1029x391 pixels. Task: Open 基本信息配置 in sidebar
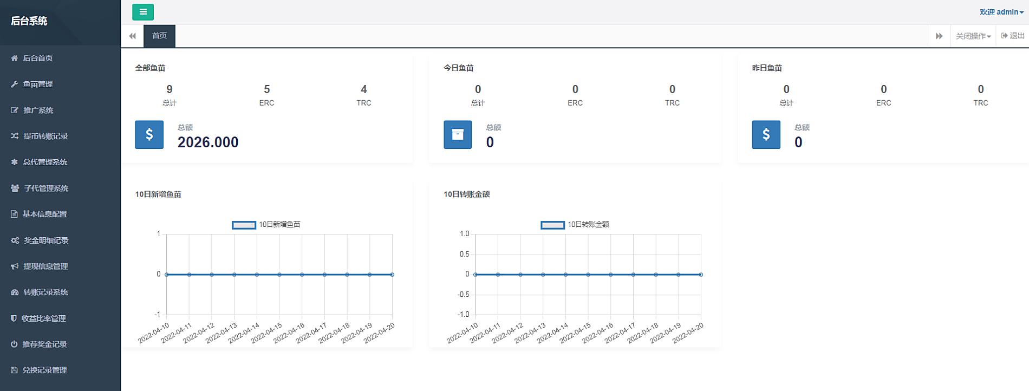44,214
